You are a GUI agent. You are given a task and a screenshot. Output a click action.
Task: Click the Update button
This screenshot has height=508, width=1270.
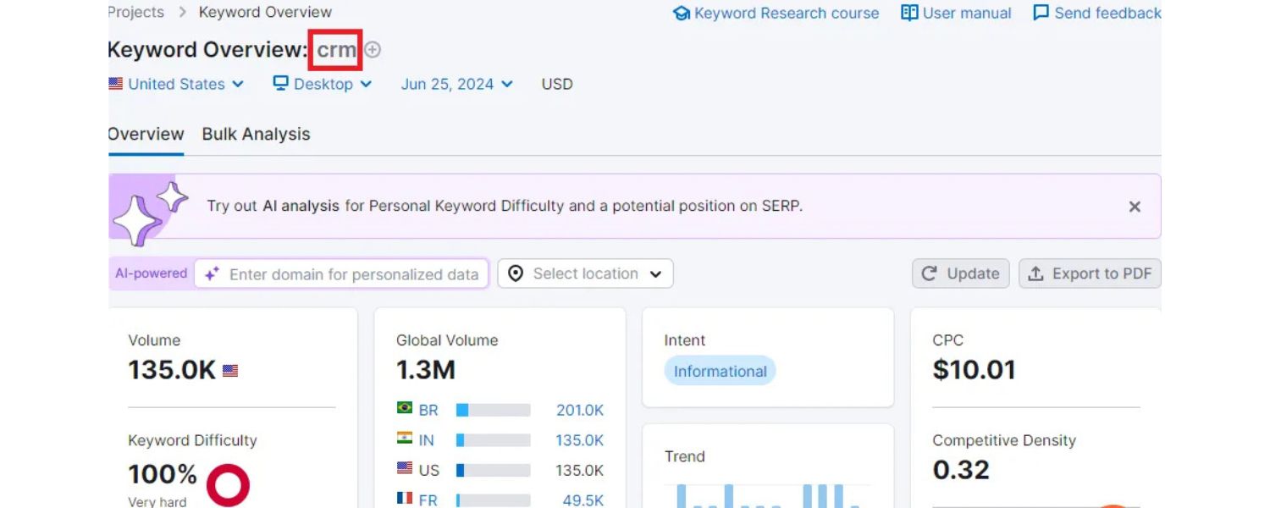click(x=960, y=274)
